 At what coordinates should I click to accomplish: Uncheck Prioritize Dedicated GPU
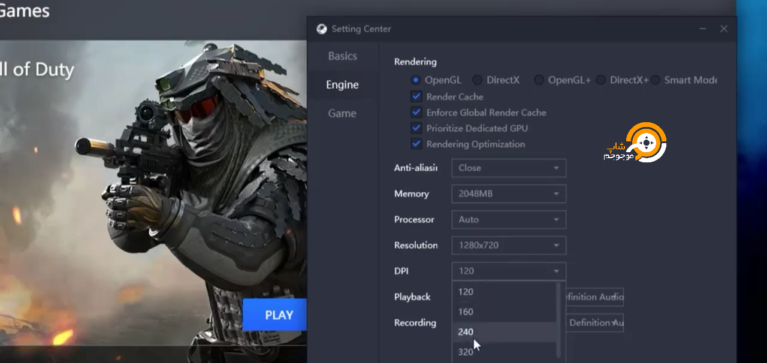pyautogui.click(x=416, y=128)
